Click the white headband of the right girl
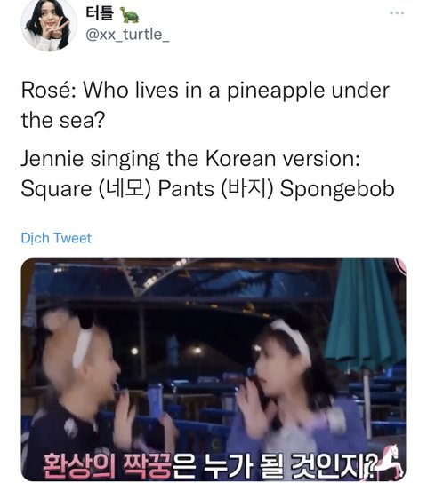The height and width of the screenshot is (491, 427). (x=292, y=340)
